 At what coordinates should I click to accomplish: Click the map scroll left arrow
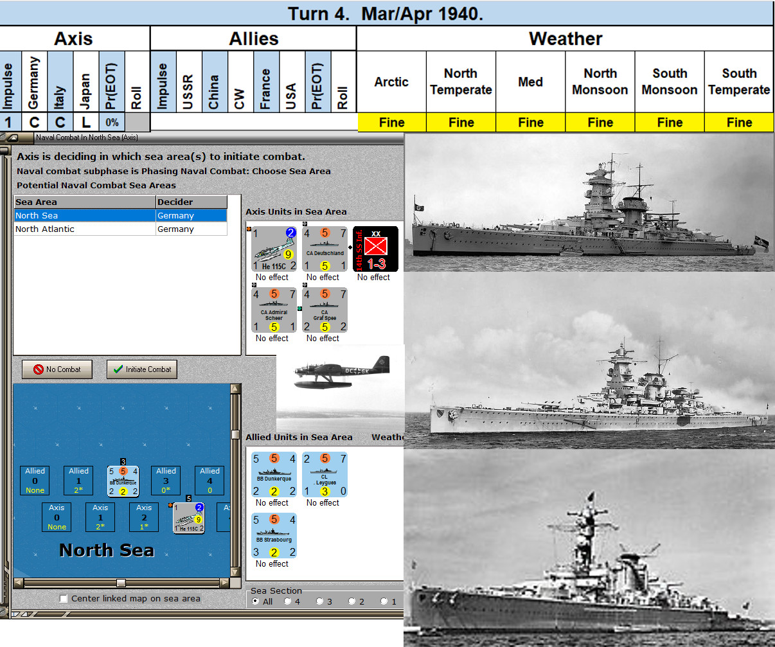(x=19, y=583)
